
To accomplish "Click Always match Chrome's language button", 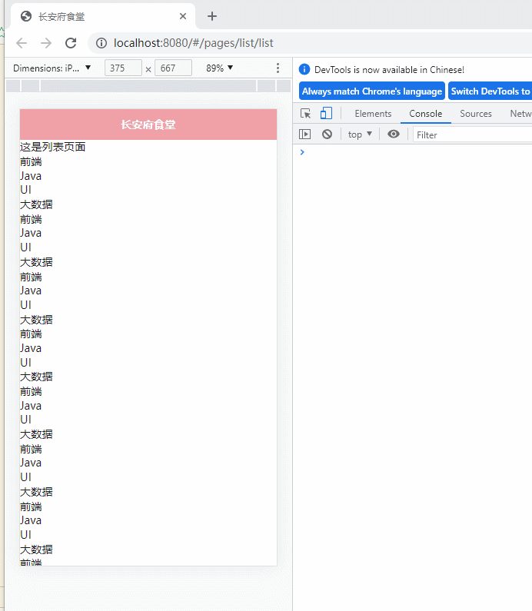I will 372,91.
